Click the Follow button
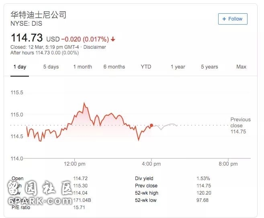 233,19
